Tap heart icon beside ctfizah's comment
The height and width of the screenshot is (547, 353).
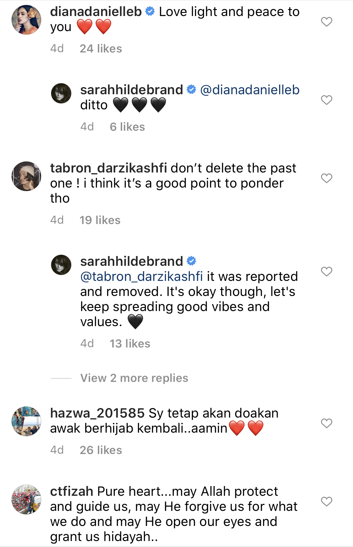[x=327, y=501]
